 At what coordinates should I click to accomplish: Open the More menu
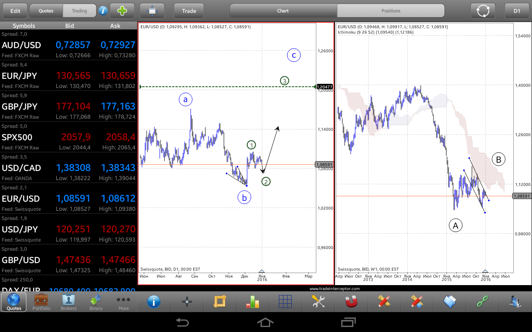[x=123, y=302]
